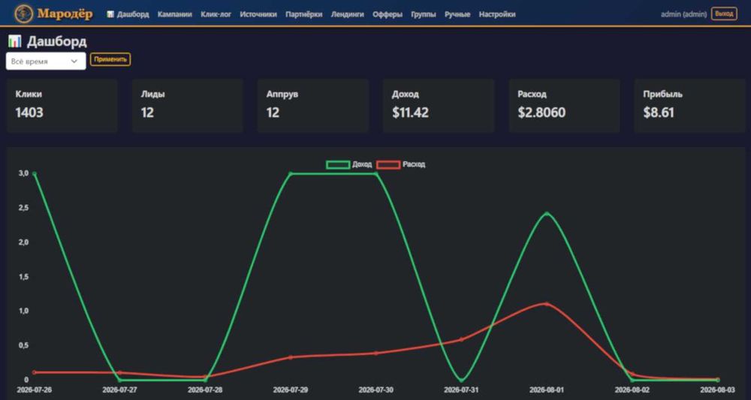The height and width of the screenshot is (400, 751).
Task: Click the Применить button
Action: coord(110,59)
